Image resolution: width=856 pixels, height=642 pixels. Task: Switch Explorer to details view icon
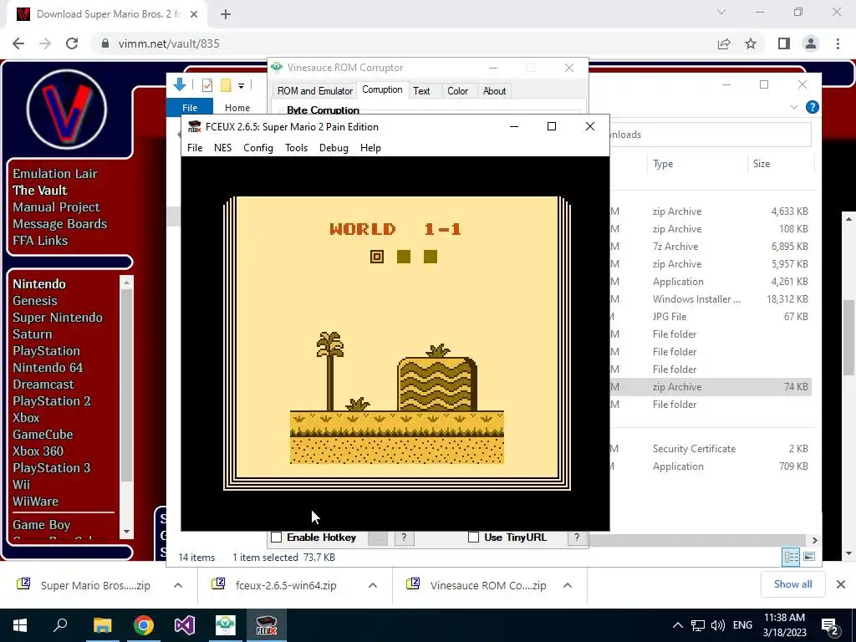(791, 556)
